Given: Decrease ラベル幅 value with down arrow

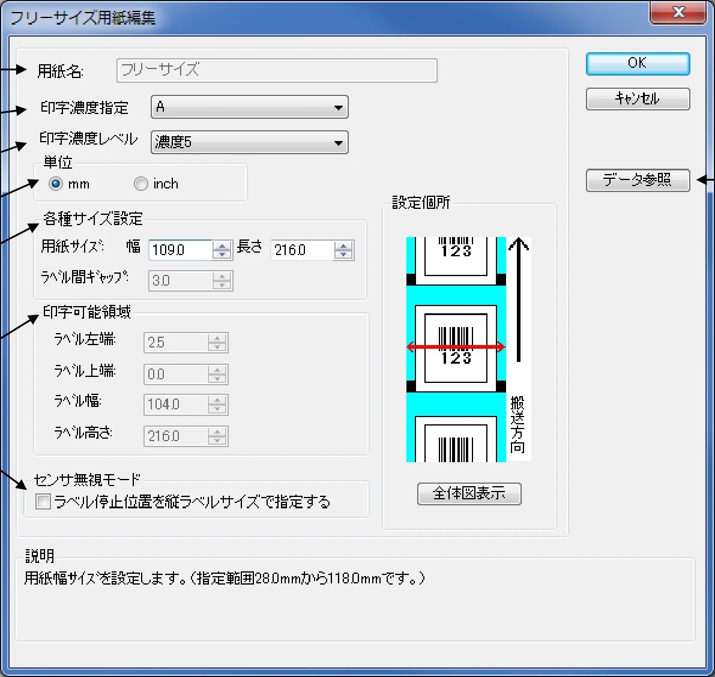Looking at the screenshot, I should tap(217, 409).
